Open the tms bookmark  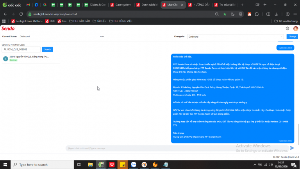[x=62, y=21]
